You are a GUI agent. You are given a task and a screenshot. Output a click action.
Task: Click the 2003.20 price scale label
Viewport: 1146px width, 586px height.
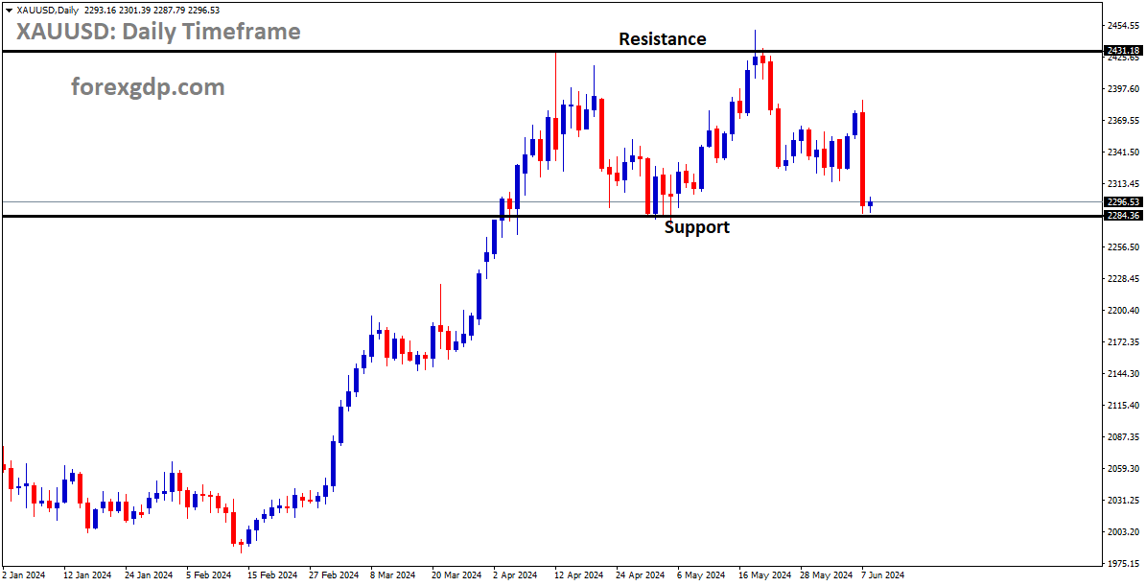tap(1123, 532)
